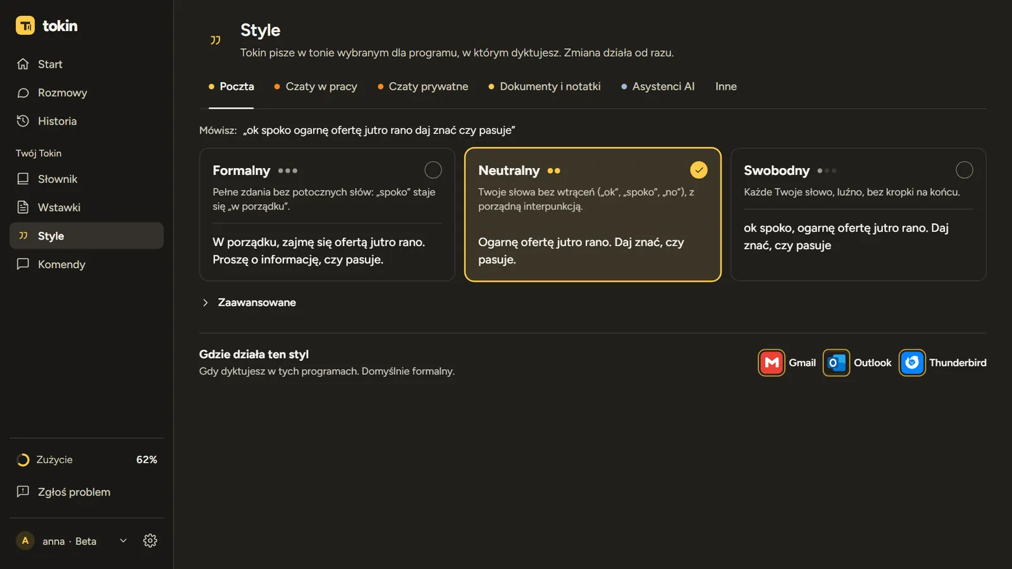Screen dimensions: 1012x569
Task: Switch to the Inne tab
Action: (726, 87)
